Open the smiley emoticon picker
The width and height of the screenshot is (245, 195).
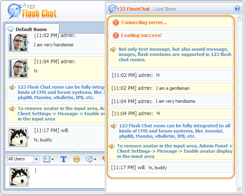[76, 159]
